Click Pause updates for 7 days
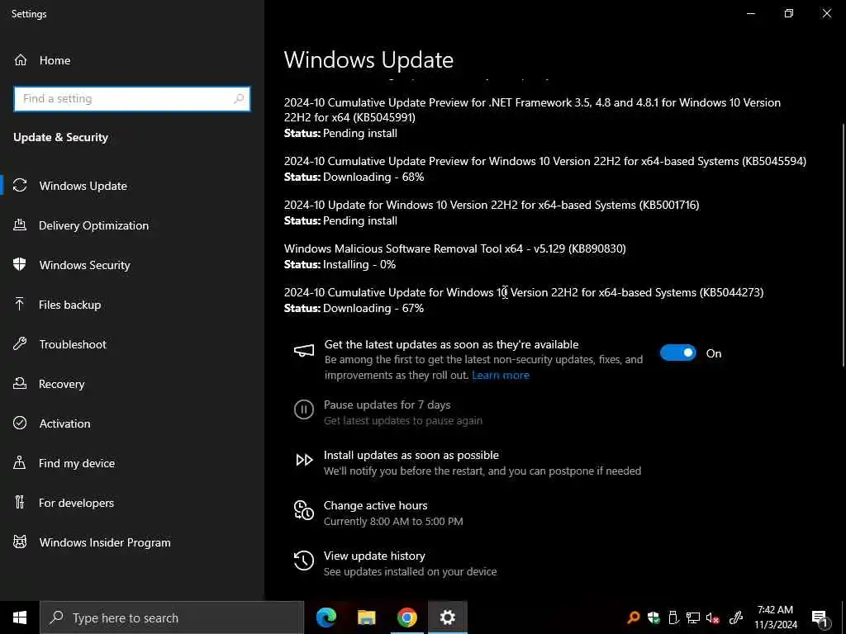846x634 pixels. (387, 405)
